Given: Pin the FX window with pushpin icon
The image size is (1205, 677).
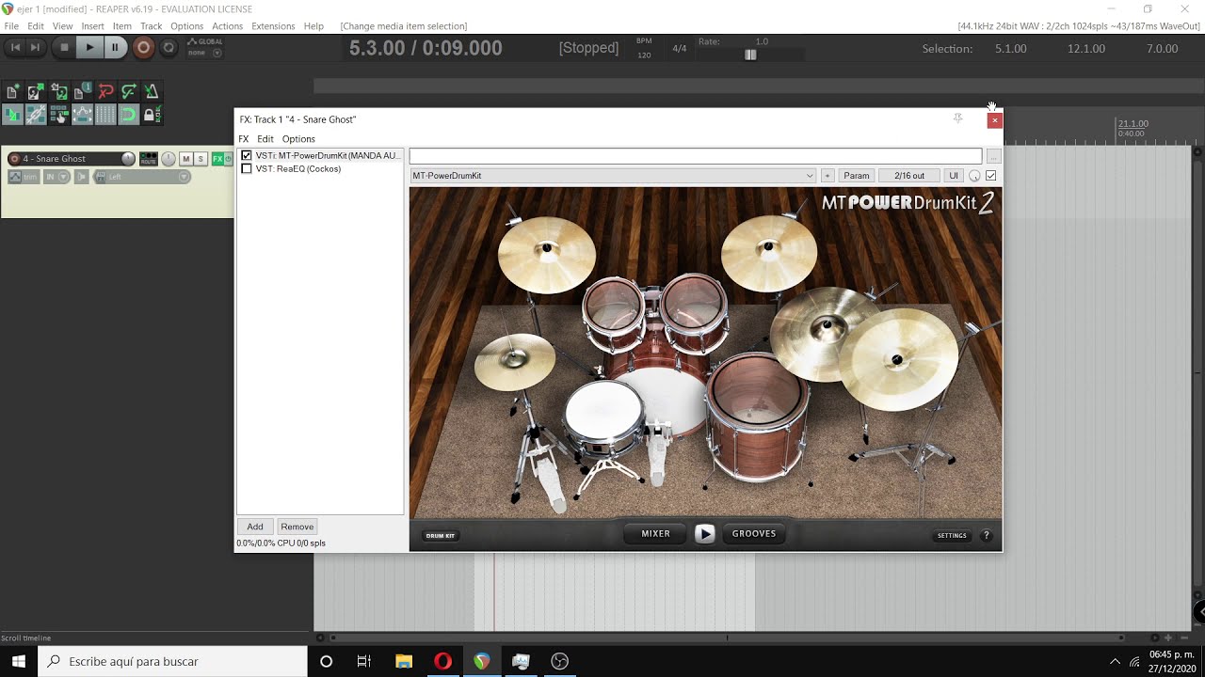Looking at the screenshot, I should pos(958,118).
